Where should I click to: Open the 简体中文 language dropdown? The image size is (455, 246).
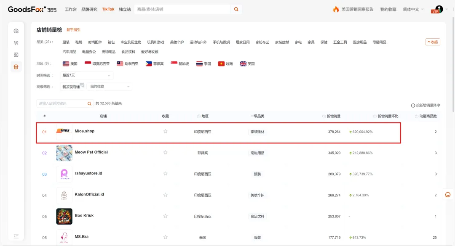[x=413, y=9]
